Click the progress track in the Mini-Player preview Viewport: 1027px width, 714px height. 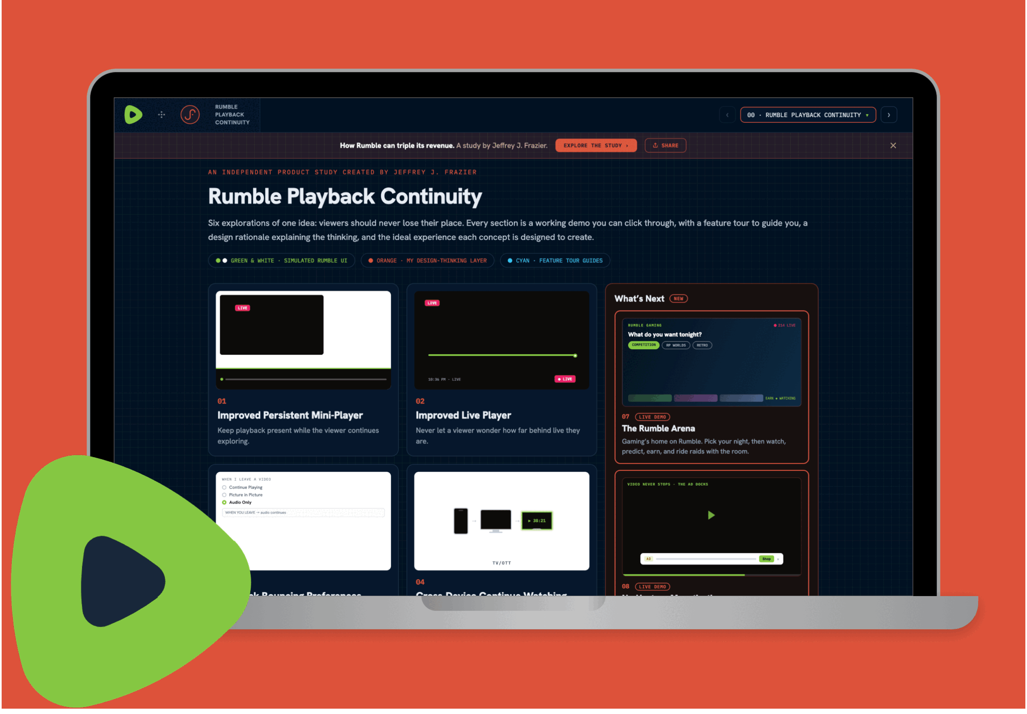pyautogui.click(x=306, y=379)
